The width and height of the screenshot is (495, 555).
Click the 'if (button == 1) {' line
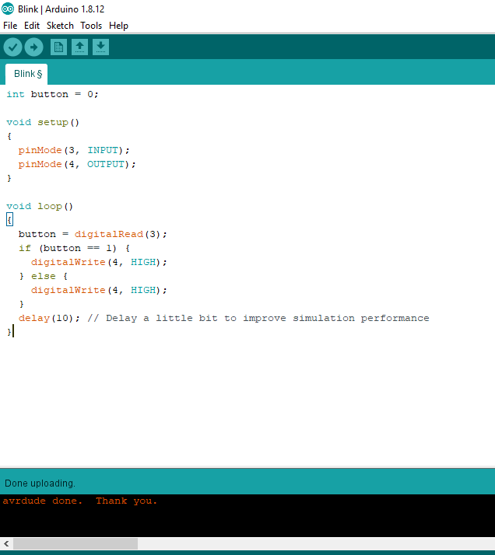coord(75,248)
